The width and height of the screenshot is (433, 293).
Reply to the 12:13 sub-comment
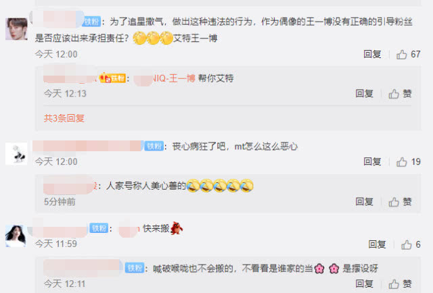(x=364, y=94)
